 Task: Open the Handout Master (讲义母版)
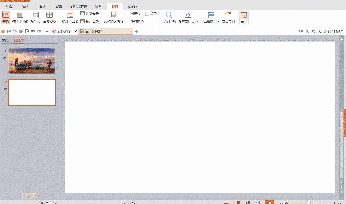pyautogui.click(x=89, y=14)
